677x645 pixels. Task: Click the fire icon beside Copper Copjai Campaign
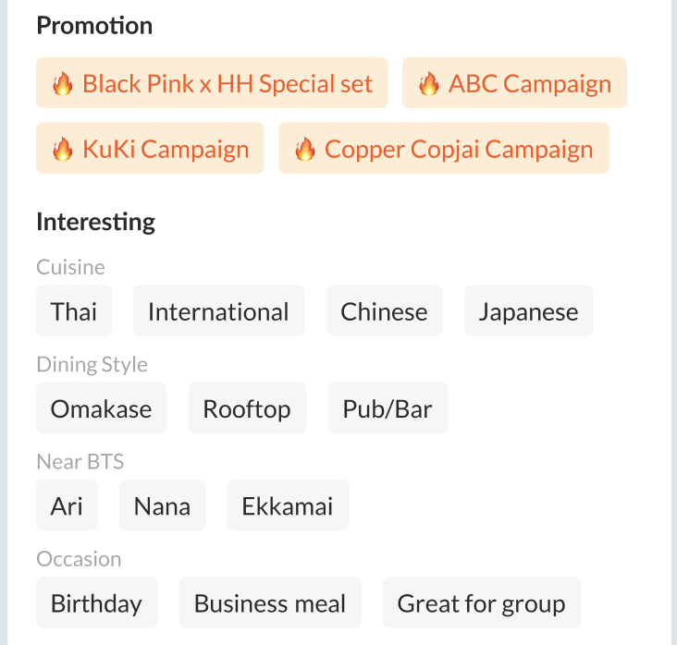click(304, 150)
